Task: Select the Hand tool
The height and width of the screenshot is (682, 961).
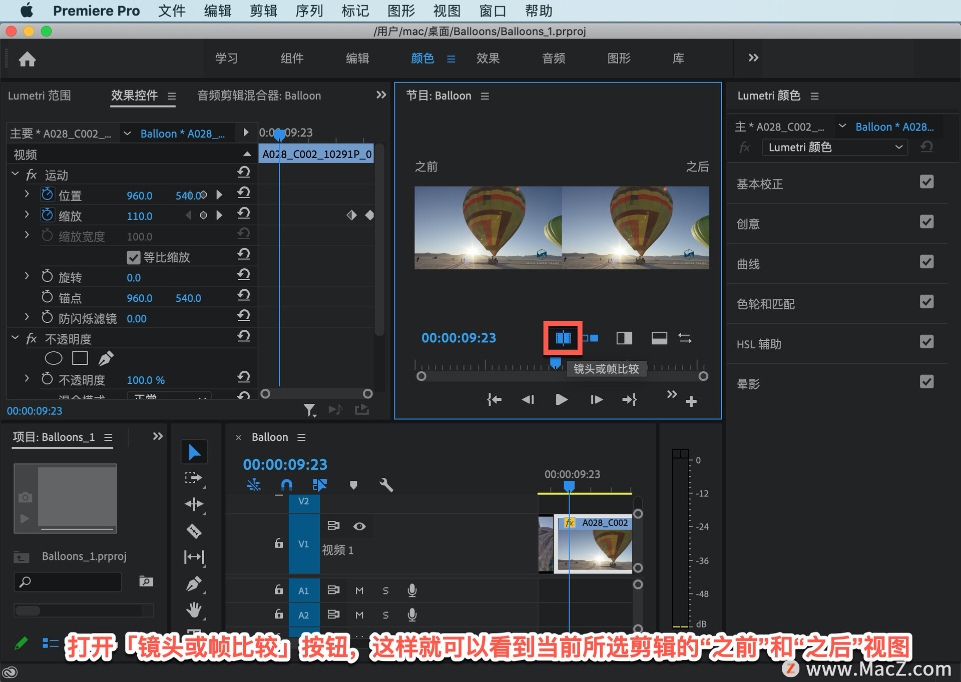Action: [194, 610]
